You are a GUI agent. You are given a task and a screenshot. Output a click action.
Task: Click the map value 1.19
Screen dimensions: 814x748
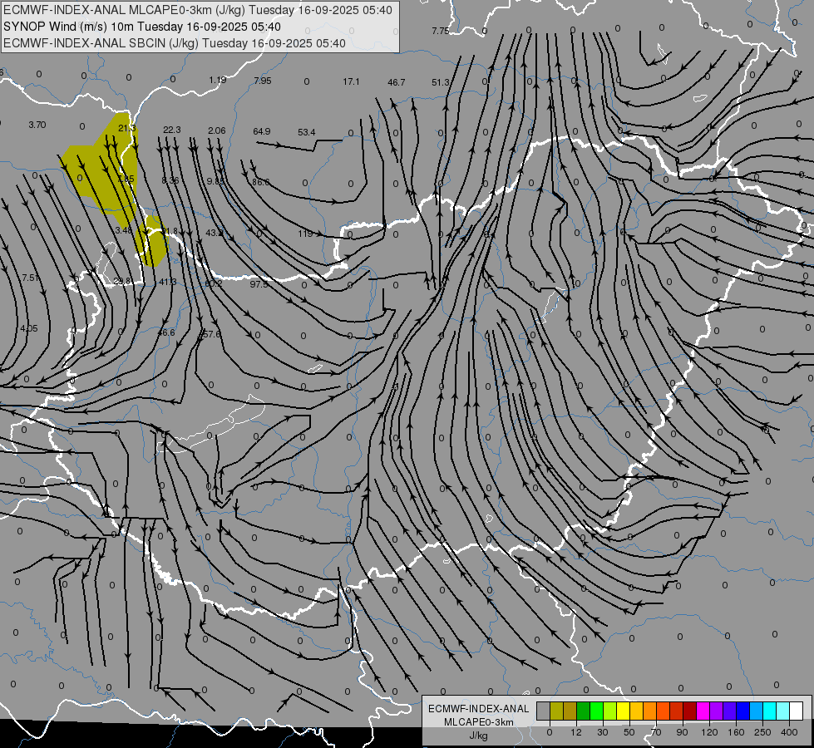point(218,80)
